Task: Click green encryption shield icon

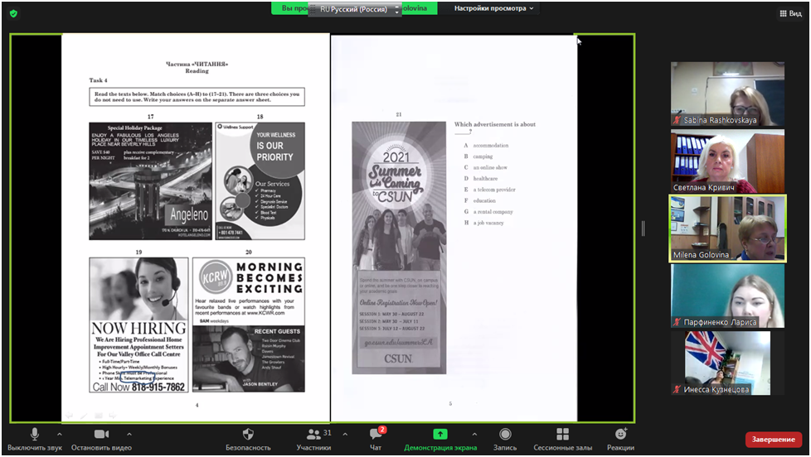Action: click(x=13, y=13)
